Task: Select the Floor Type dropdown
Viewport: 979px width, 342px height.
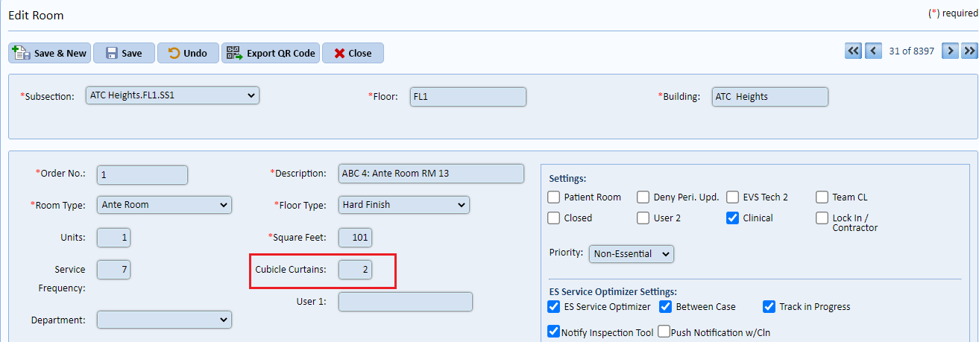Action: pos(403,204)
